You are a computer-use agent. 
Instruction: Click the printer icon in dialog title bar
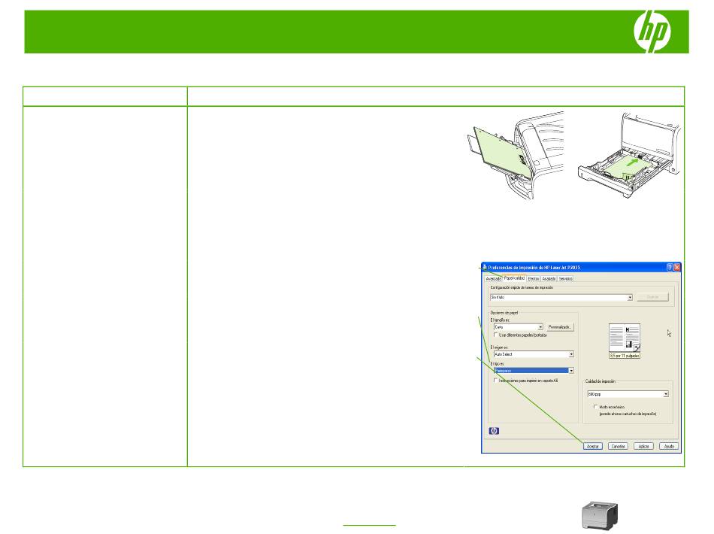tap(483, 267)
